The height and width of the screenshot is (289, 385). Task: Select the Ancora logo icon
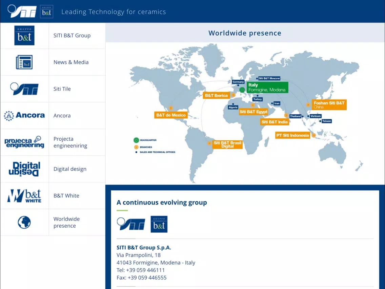[x=24, y=116]
